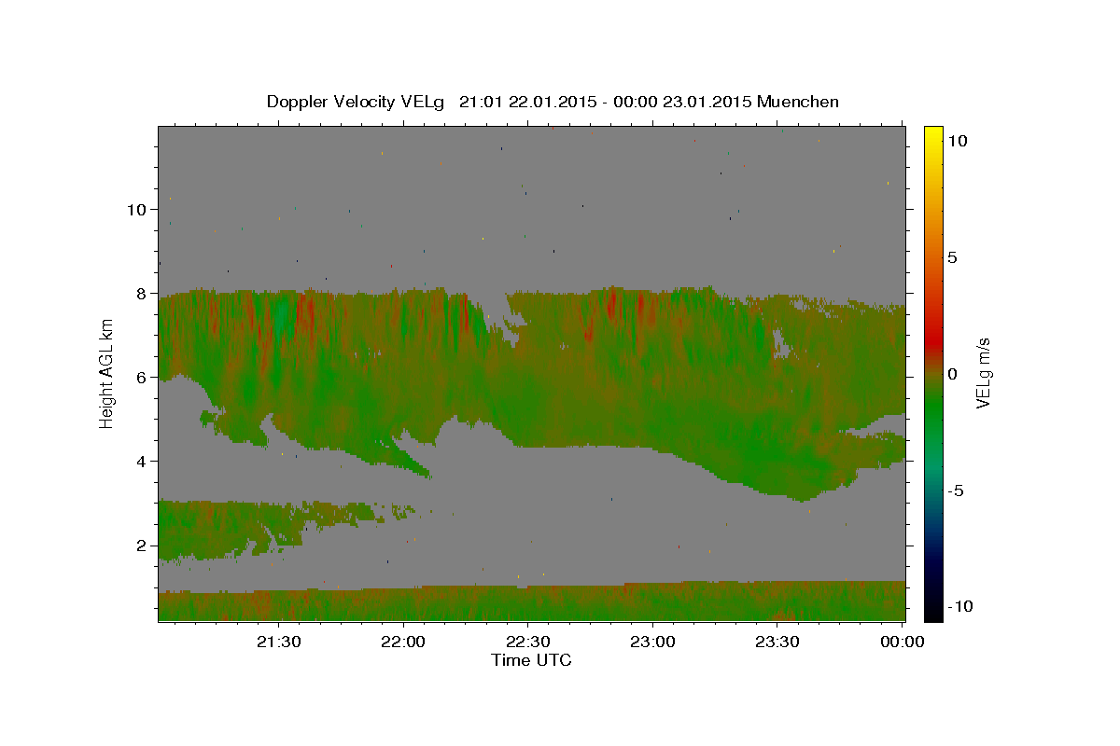Click the near-surface echo band below 1 km

531,602
